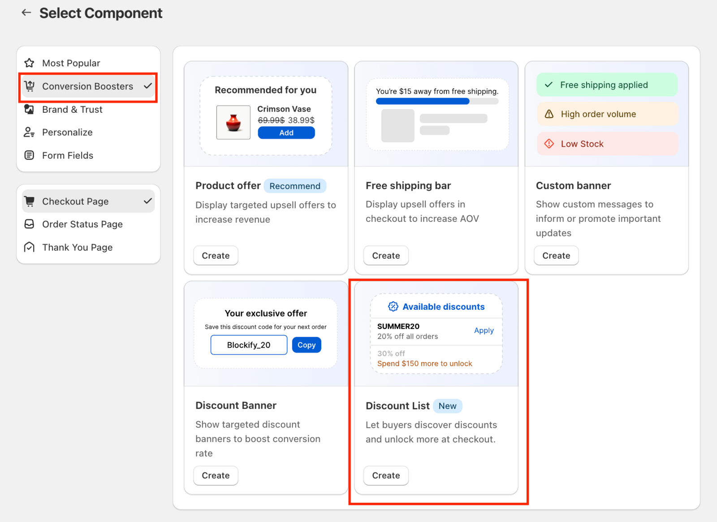Click the checkmark beside Conversion Boosters
The width and height of the screenshot is (717, 522).
click(x=148, y=86)
